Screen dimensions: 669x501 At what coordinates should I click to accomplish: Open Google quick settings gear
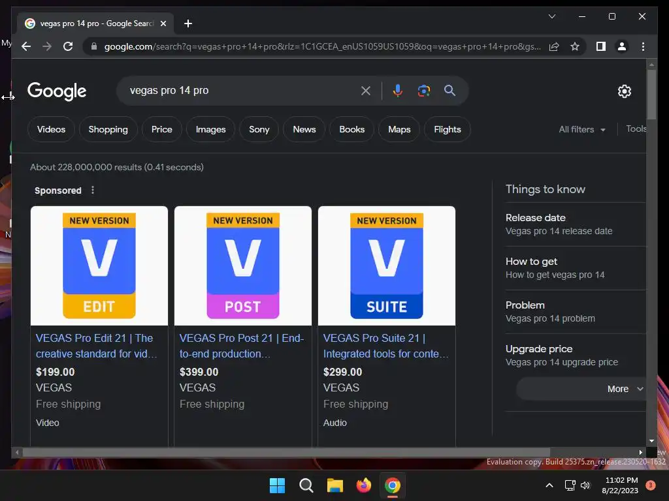pyautogui.click(x=624, y=91)
